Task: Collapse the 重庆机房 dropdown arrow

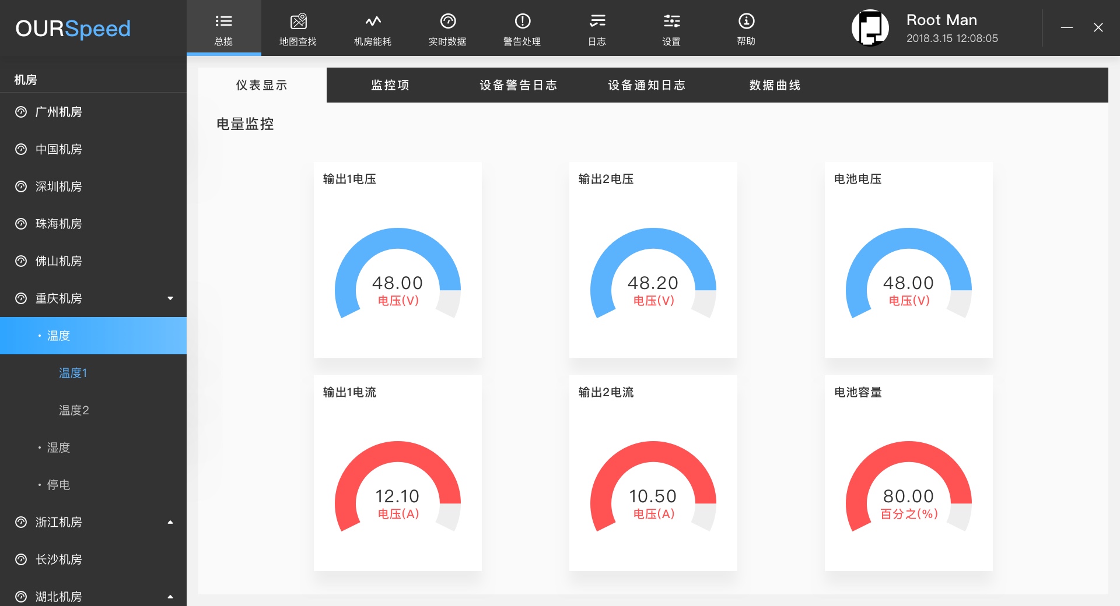Action: [170, 298]
